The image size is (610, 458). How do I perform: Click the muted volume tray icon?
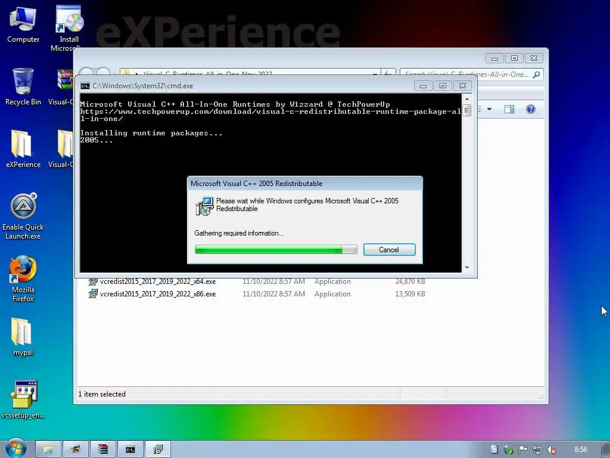pos(551,450)
